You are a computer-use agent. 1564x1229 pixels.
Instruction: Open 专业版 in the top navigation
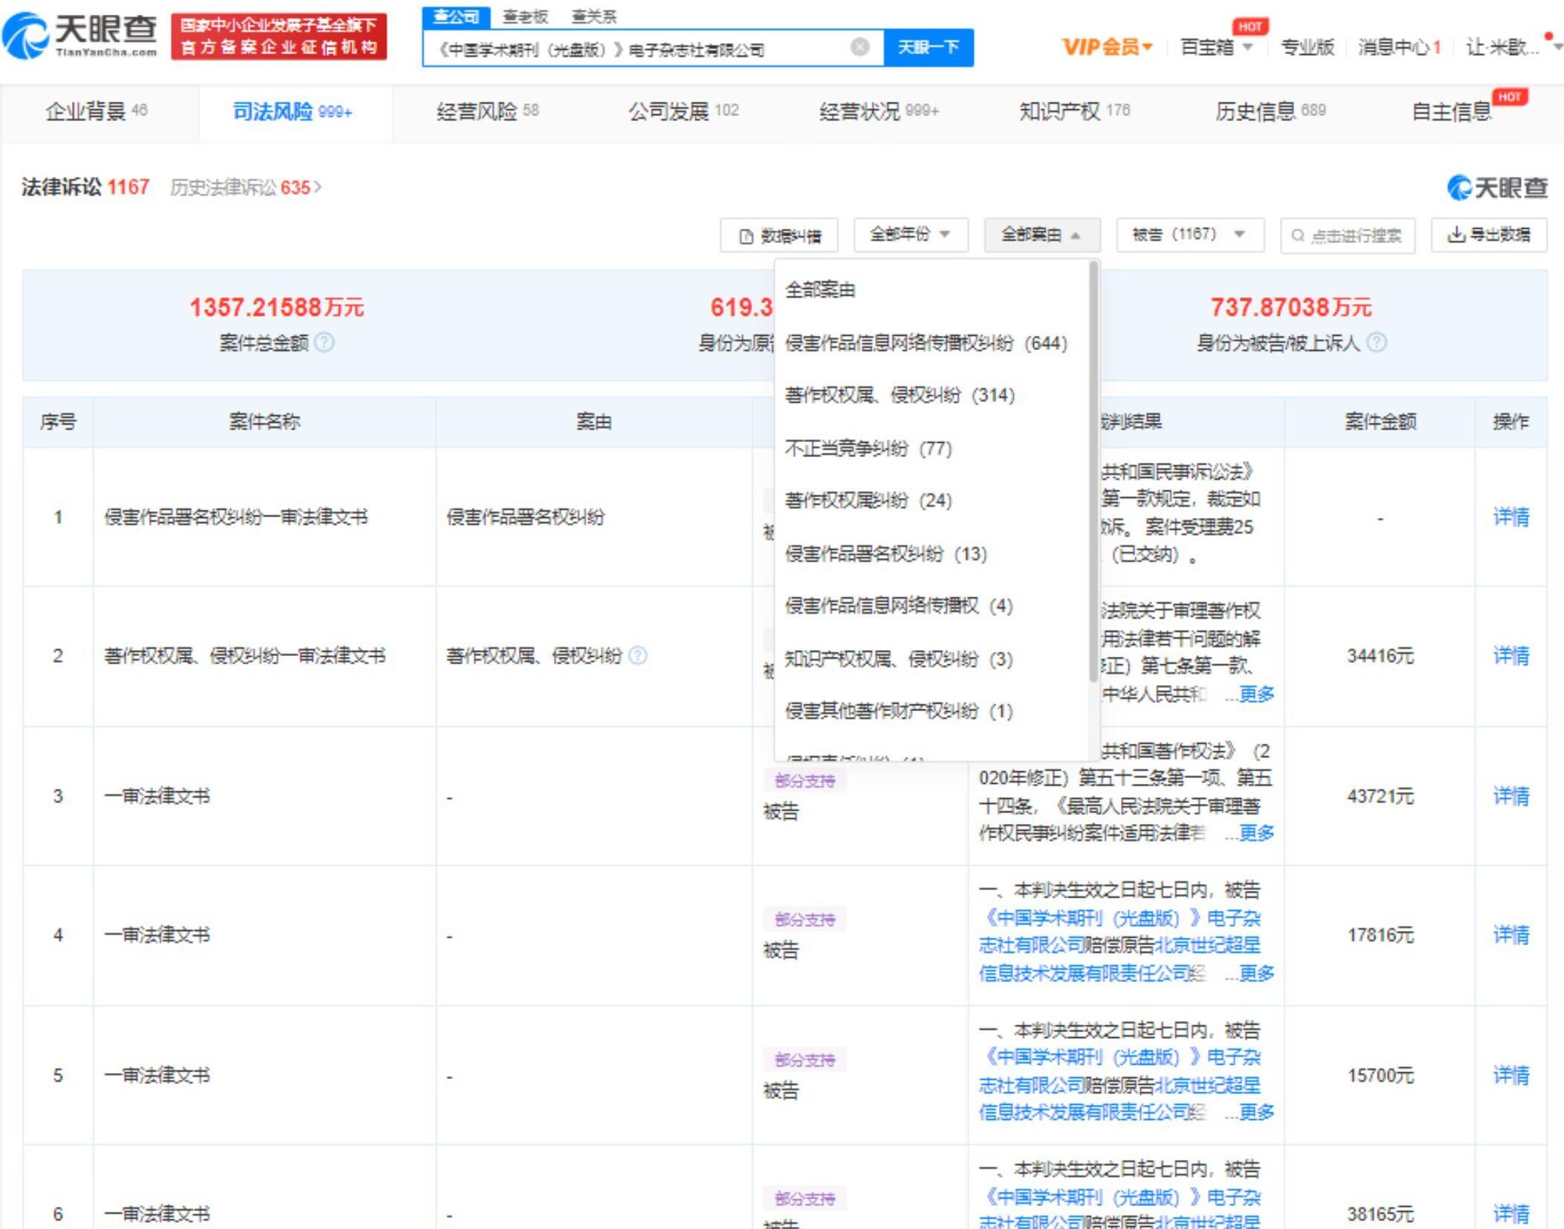click(x=1308, y=48)
